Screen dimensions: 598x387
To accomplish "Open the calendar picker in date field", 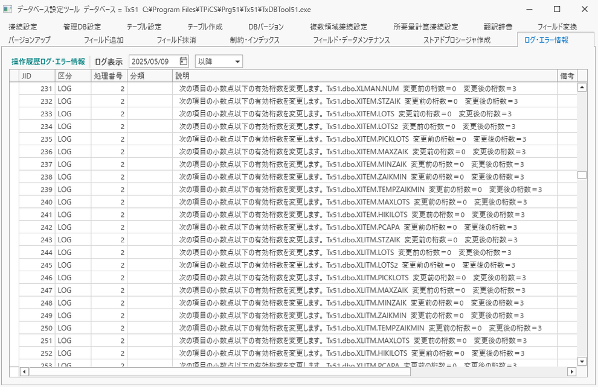I will coord(184,61).
